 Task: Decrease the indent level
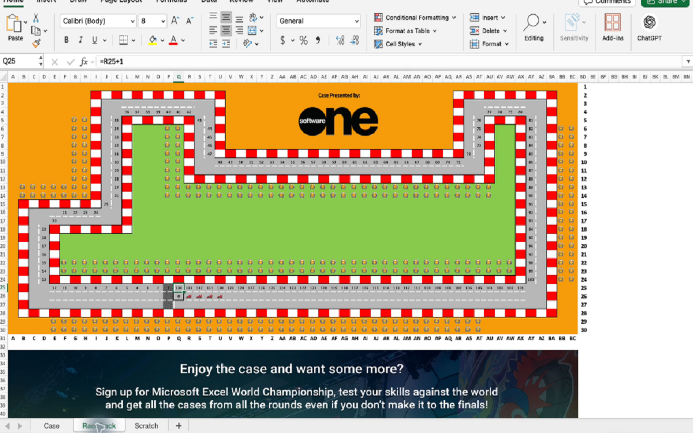(213, 43)
